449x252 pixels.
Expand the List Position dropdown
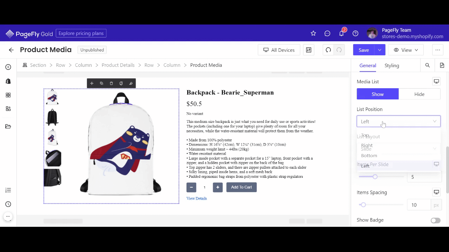point(398,121)
